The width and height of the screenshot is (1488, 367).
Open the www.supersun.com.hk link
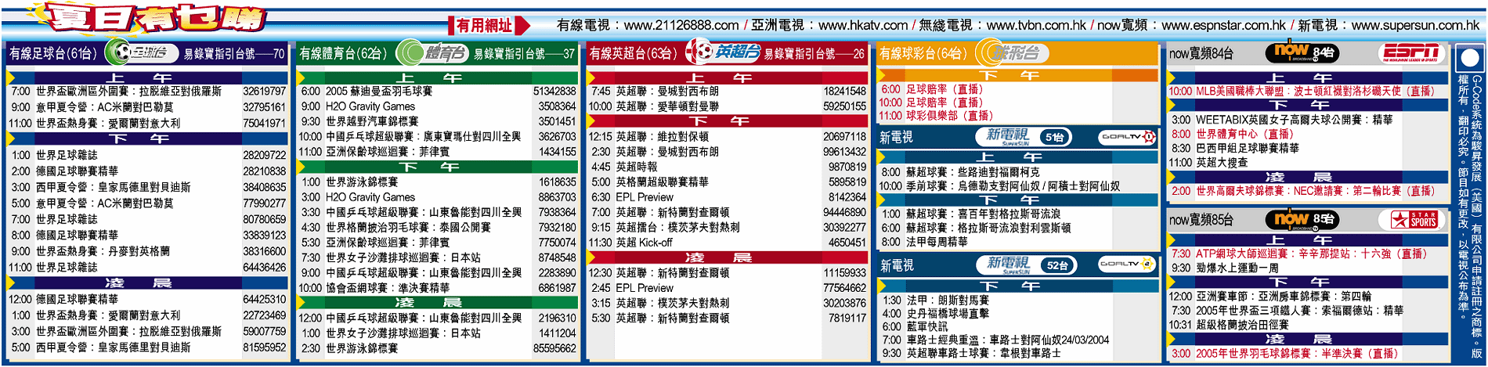point(1415,25)
